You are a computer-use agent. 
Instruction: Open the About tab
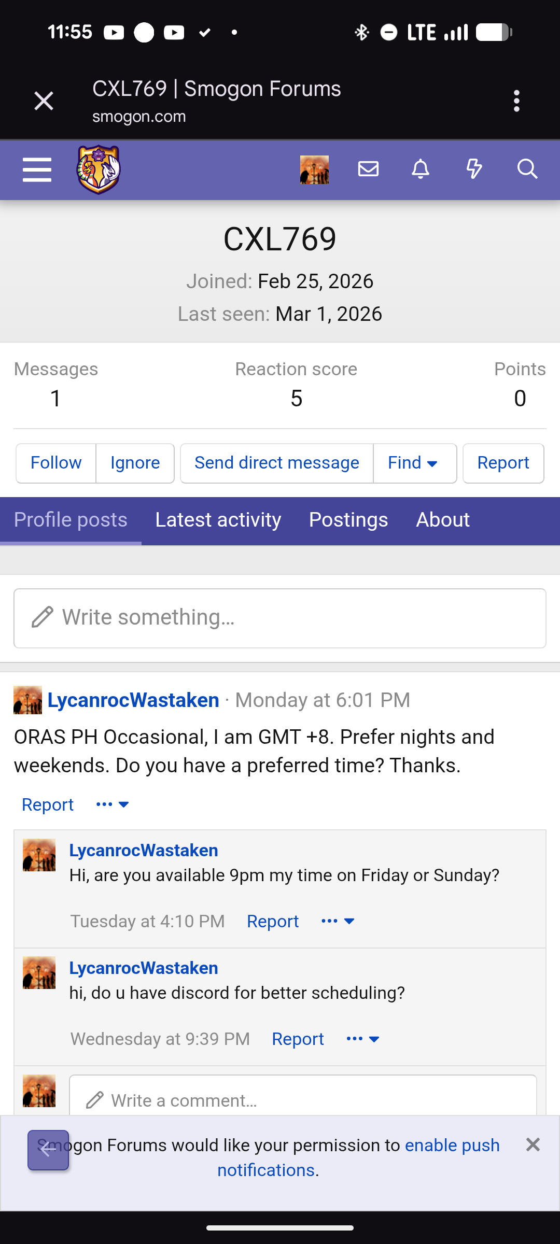(x=443, y=520)
